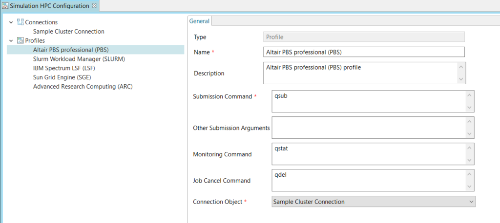Click Submission Command scroll down arrow
The width and height of the screenshot is (500, 223).
tap(469, 107)
